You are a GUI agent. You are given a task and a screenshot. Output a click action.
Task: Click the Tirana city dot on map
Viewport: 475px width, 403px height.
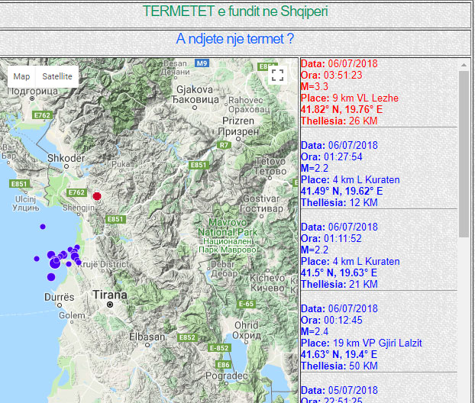tap(110, 305)
